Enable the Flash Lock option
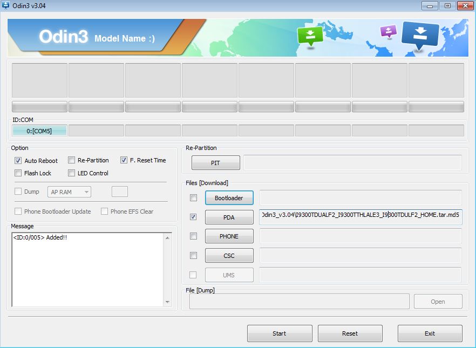This screenshot has height=348, width=476. [x=18, y=173]
